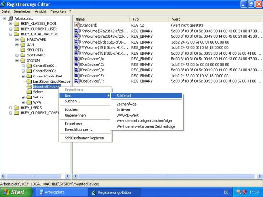Choose Exportieren in context menu
The image size is (263, 197).
point(74,124)
